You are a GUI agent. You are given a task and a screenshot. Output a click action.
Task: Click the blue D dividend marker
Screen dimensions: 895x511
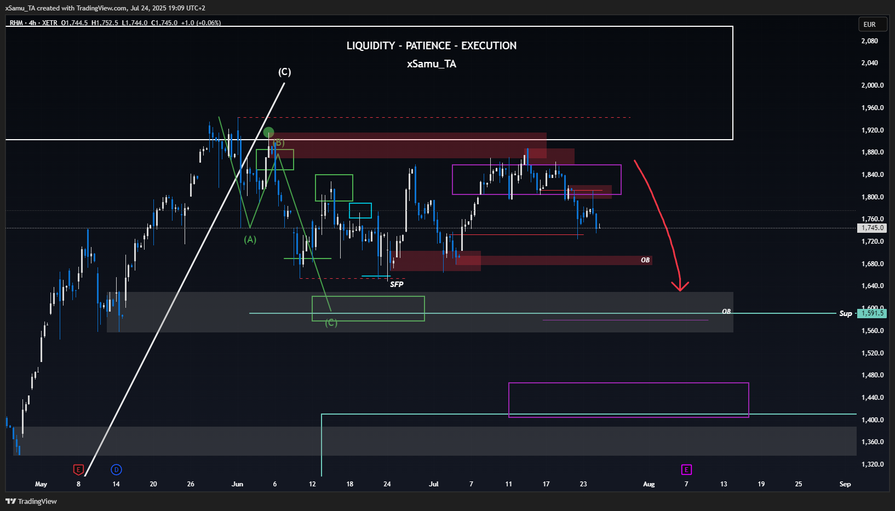(116, 469)
